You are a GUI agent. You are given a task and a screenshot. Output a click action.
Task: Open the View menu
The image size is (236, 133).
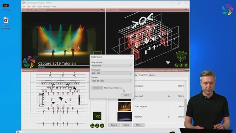34,7
